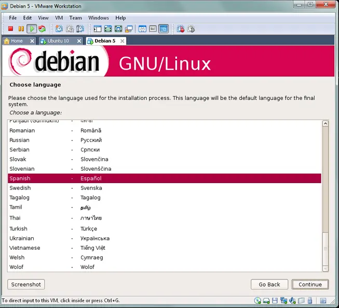
Task: Click the Revert to snapshot icon
Action: [70, 29]
